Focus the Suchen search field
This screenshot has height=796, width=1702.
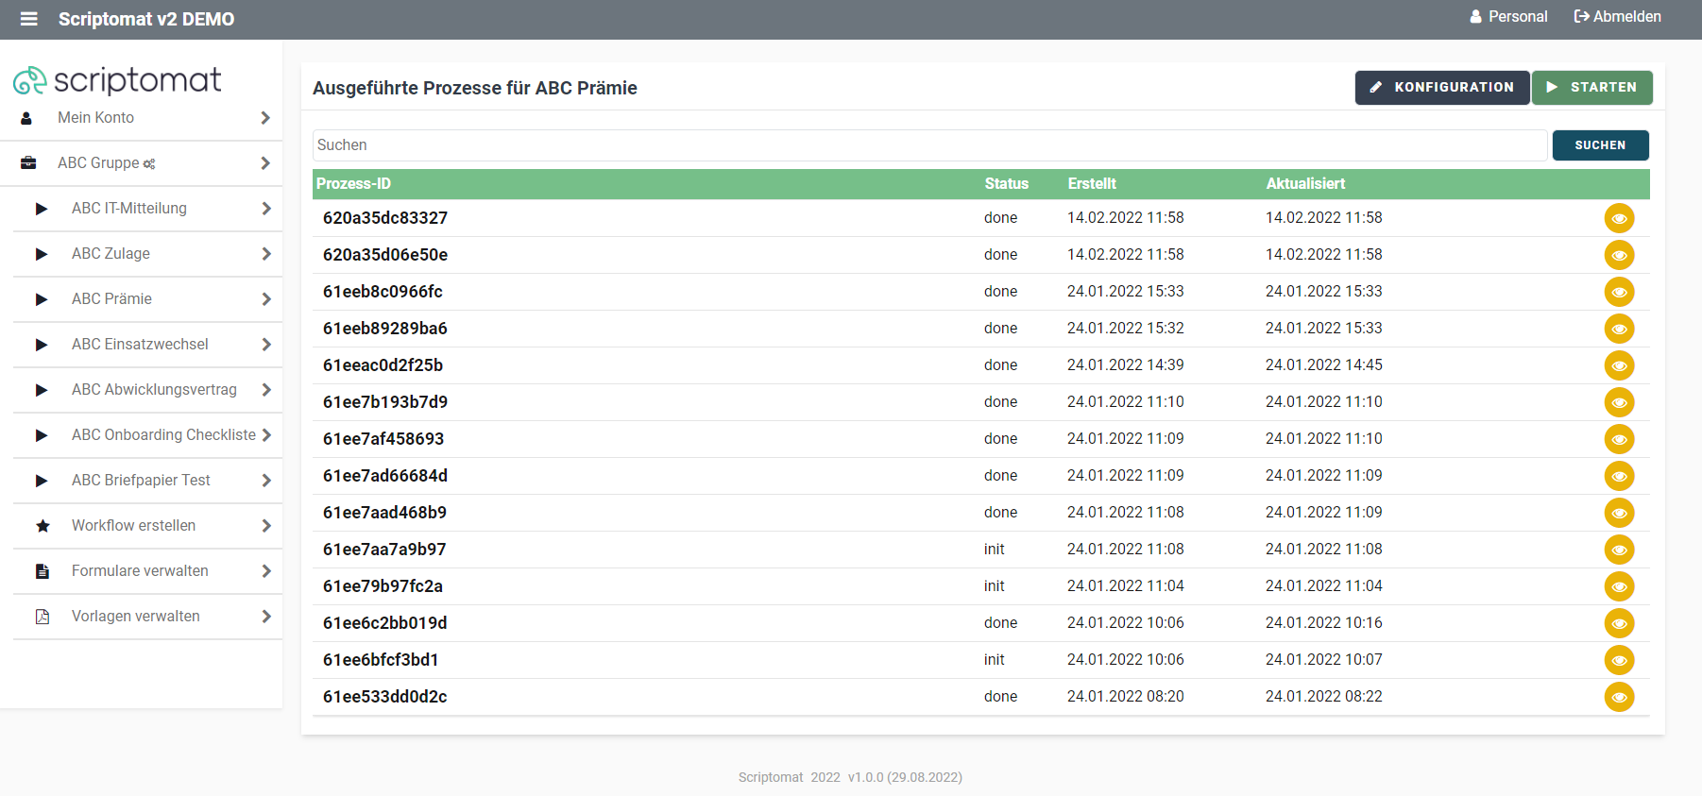pos(929,145)
